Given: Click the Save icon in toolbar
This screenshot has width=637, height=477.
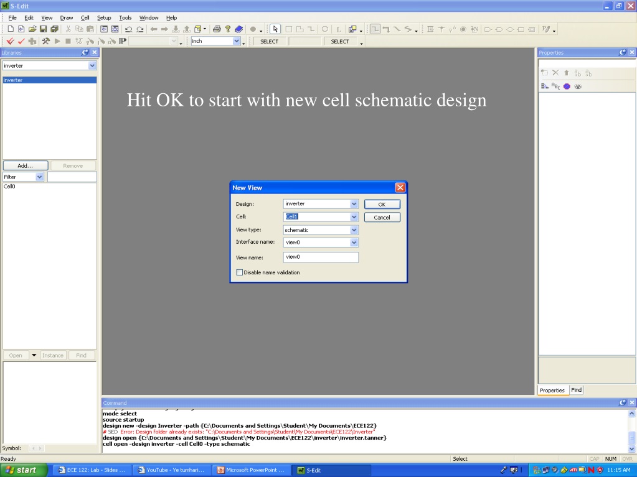Looking at the screenshot, I should 43,29.
